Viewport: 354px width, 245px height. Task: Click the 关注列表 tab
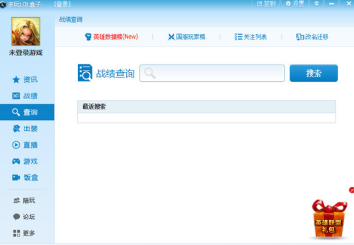click(251, 37)
